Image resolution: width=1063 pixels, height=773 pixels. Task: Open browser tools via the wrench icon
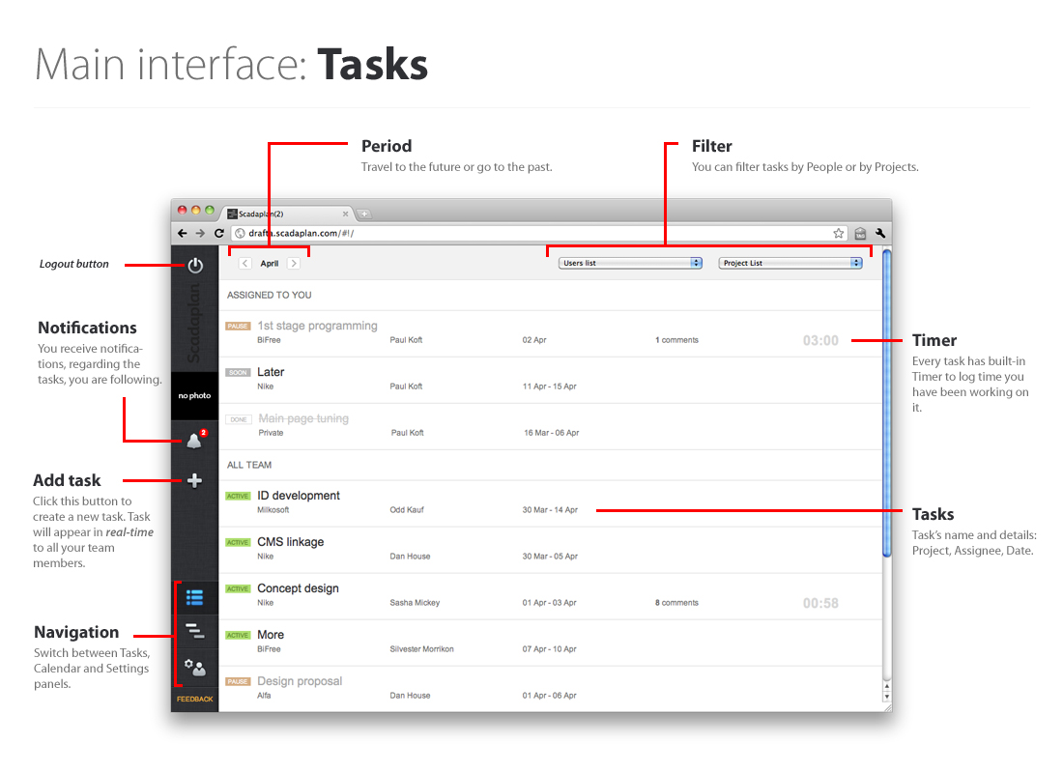pos(880,233)
